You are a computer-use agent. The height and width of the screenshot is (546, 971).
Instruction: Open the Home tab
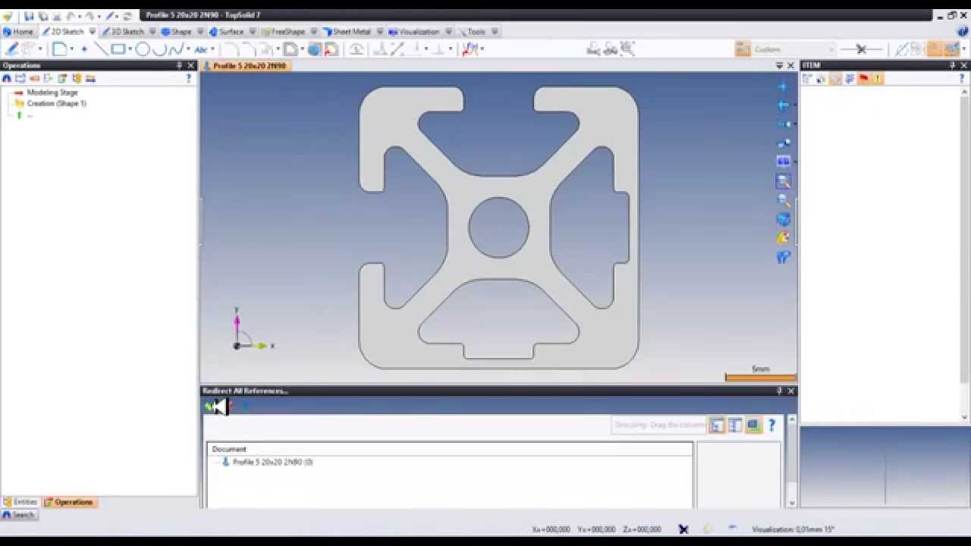tap(18, 32)
